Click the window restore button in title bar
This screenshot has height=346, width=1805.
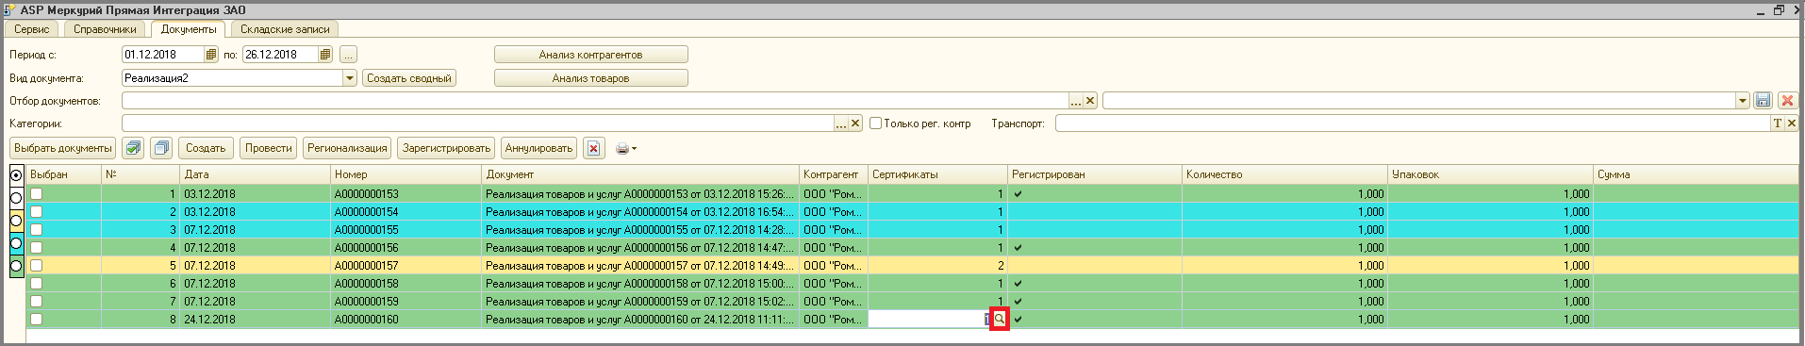pos(1779,10)
